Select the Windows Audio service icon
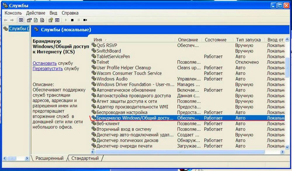 pos(94,79)
